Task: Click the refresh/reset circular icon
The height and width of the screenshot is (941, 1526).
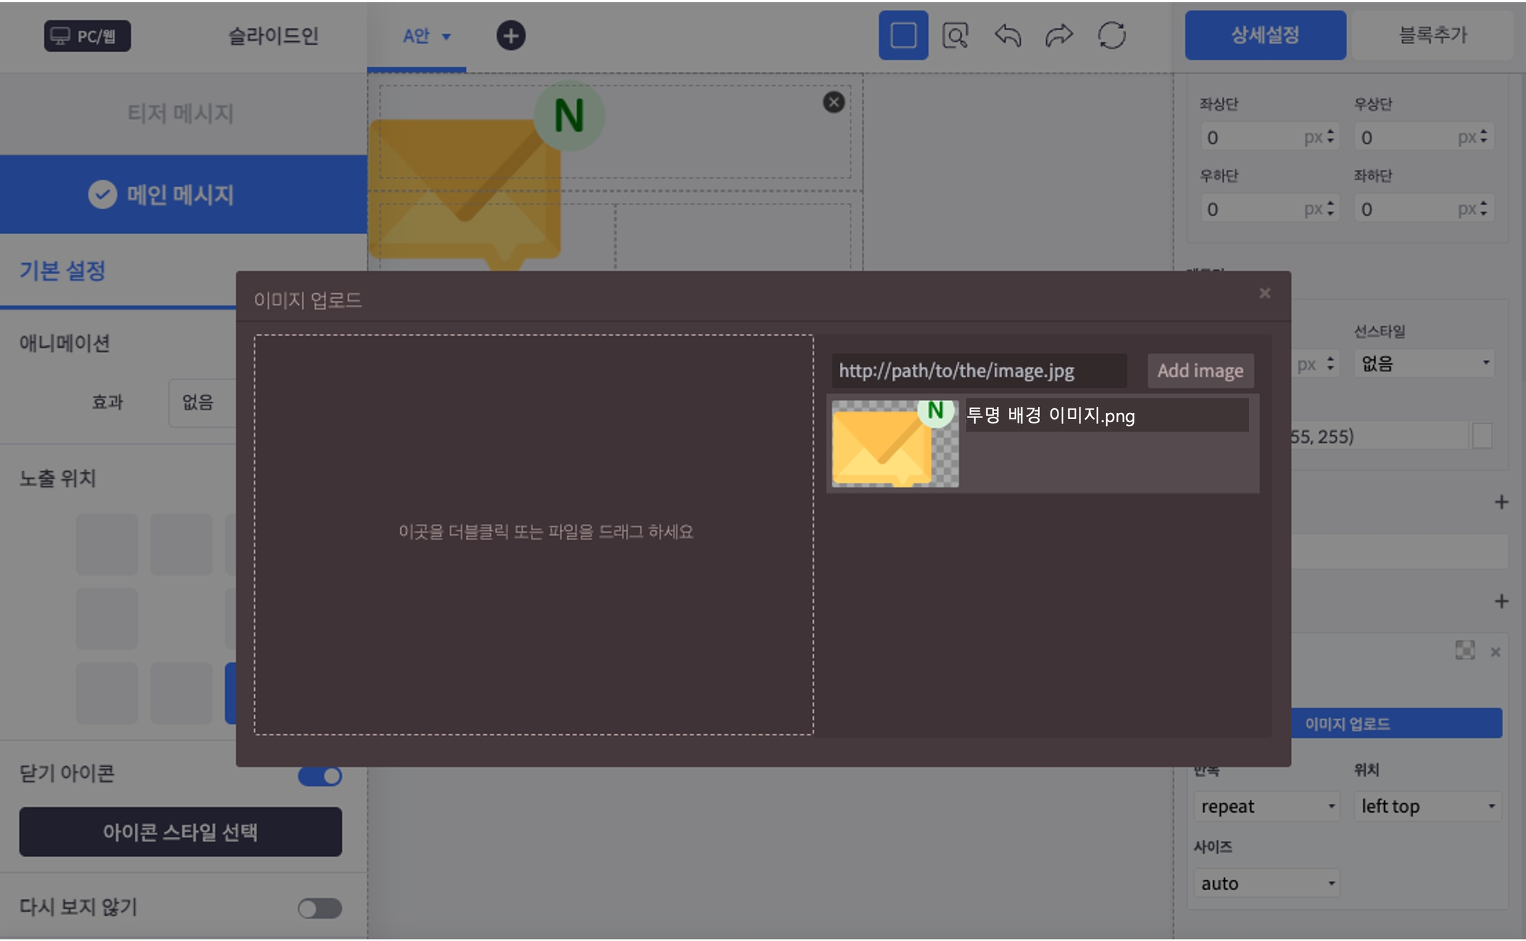Action: click(x=1111, y=36)
